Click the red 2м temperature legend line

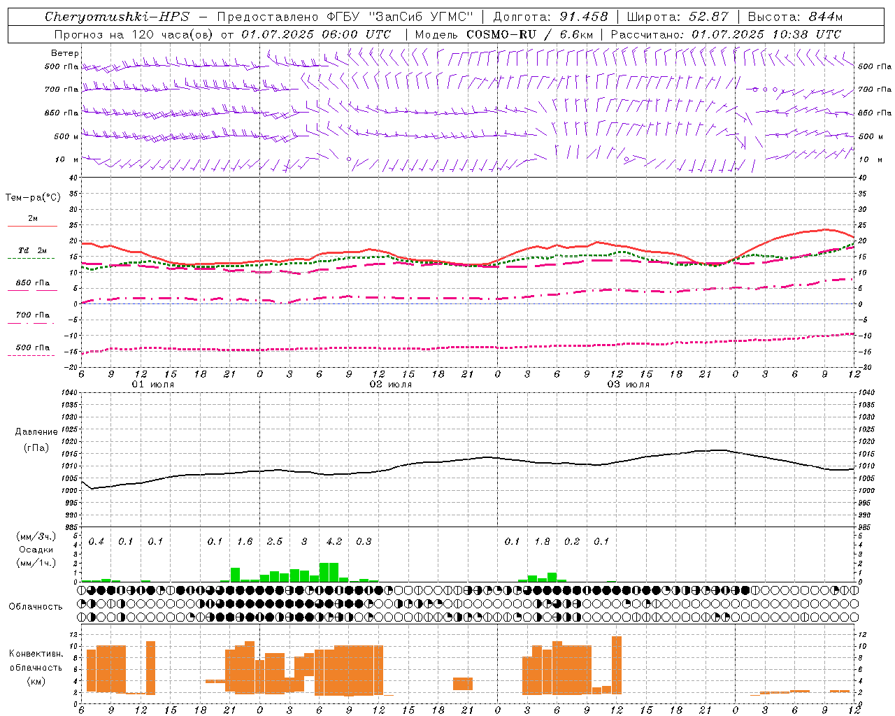pyautogui.click(x=32, y=226)
